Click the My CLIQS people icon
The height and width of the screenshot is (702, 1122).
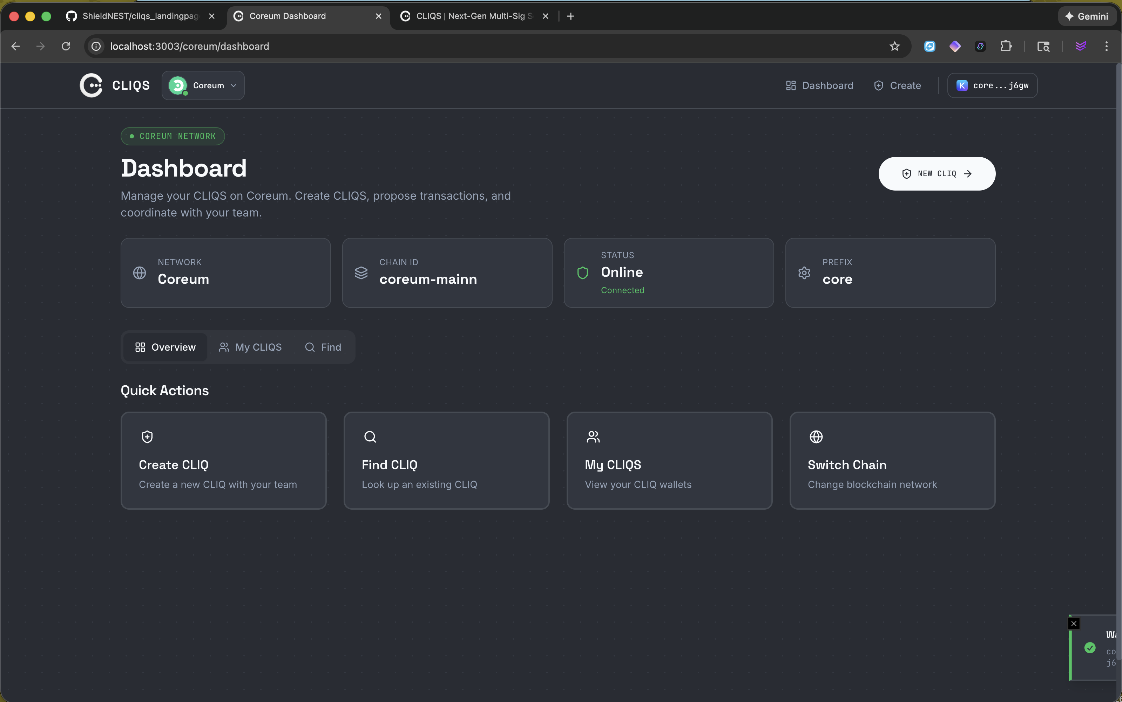(593, 436)
